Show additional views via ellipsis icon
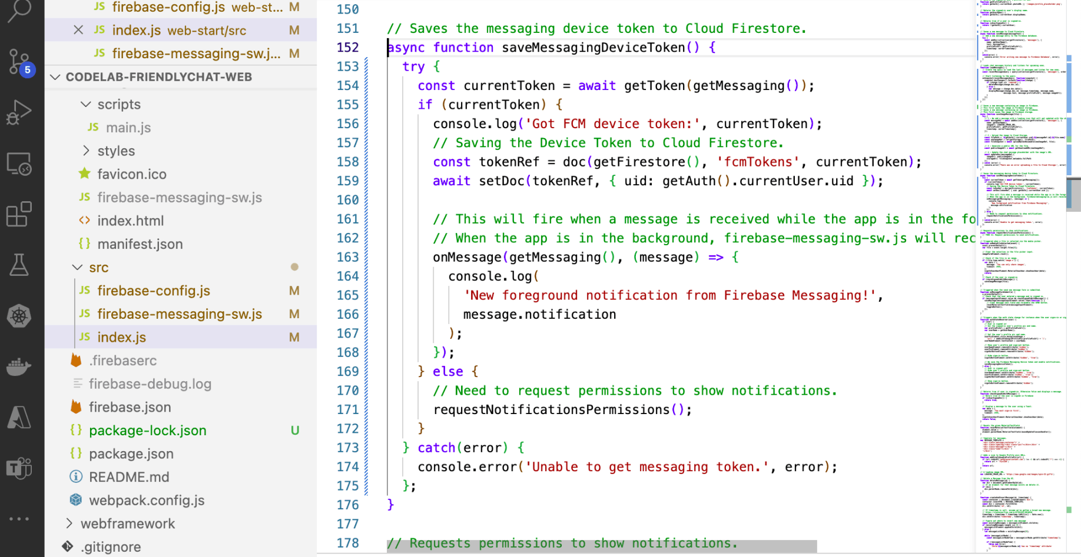Viewport: 1081px width, 557px height. pyautogui.click(x=19, y=519)
